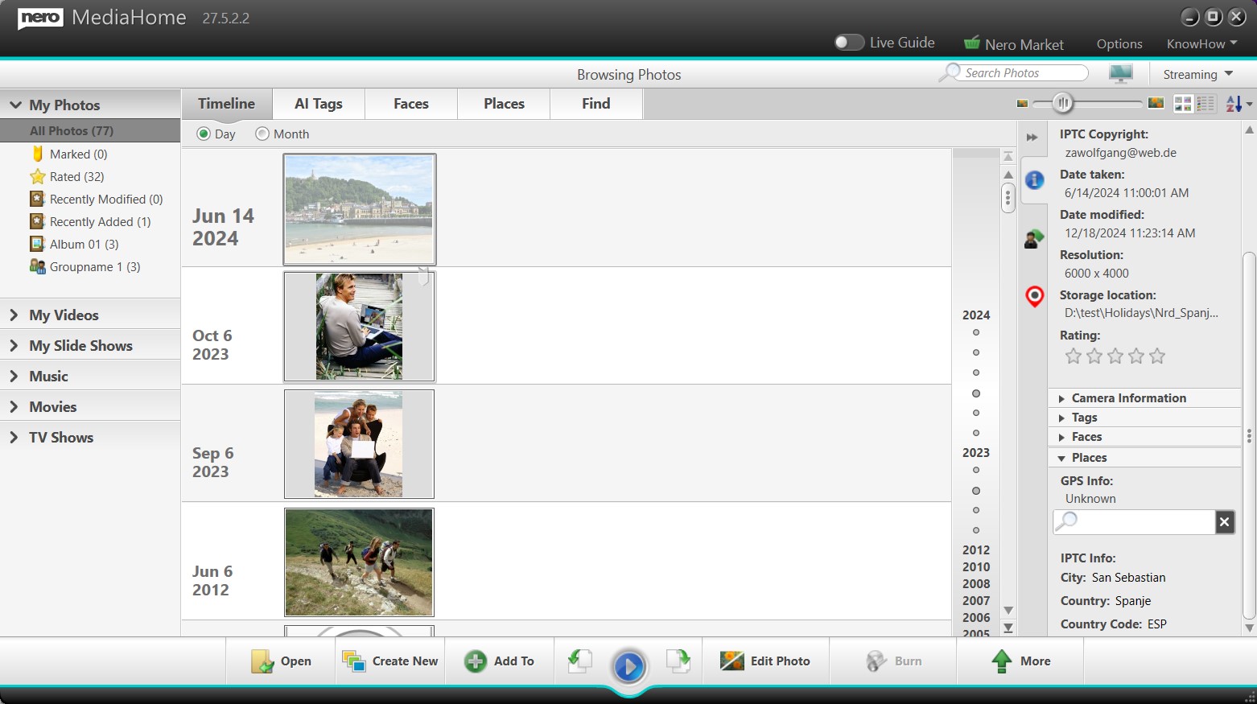The height and width of the screenshot is (704, 1257).
Task: Click the rotate right icon
Action: coord(678,661)
